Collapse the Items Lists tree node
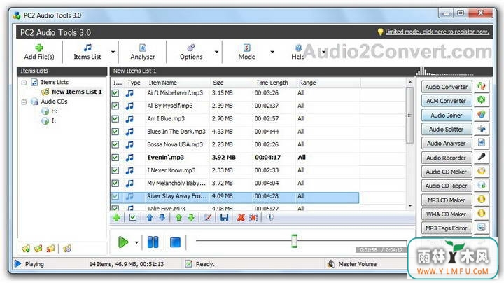 pyautogui.click(x=24, y=83)
